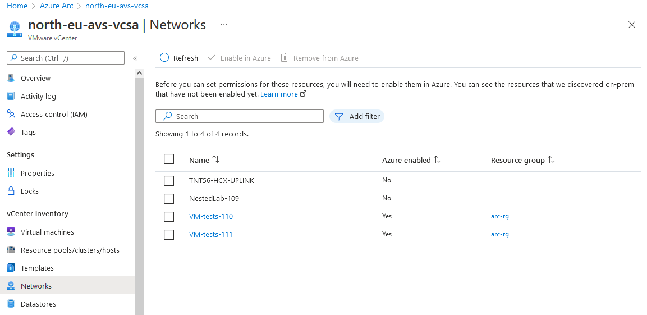Open Templates inventory item
Viewport: 647px width, 315px height.
(x=37, y=268)
